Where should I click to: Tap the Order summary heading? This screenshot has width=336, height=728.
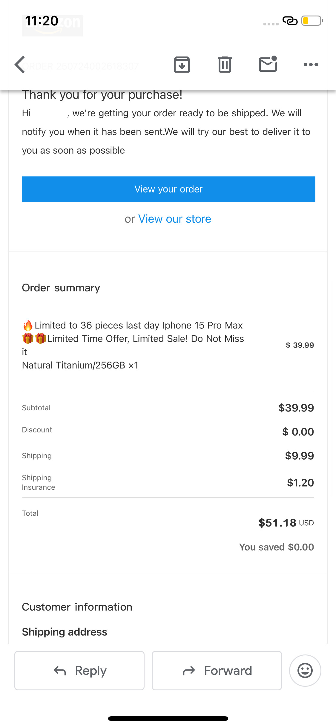61,288
